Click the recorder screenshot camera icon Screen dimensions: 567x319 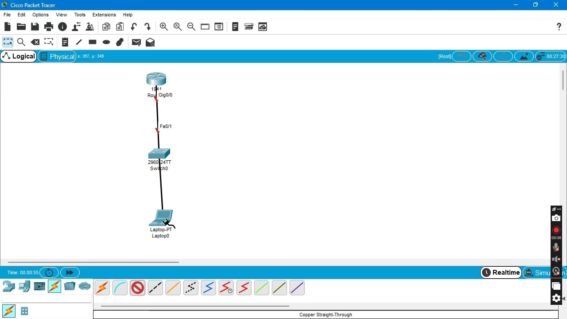click(x=556, y=218)
